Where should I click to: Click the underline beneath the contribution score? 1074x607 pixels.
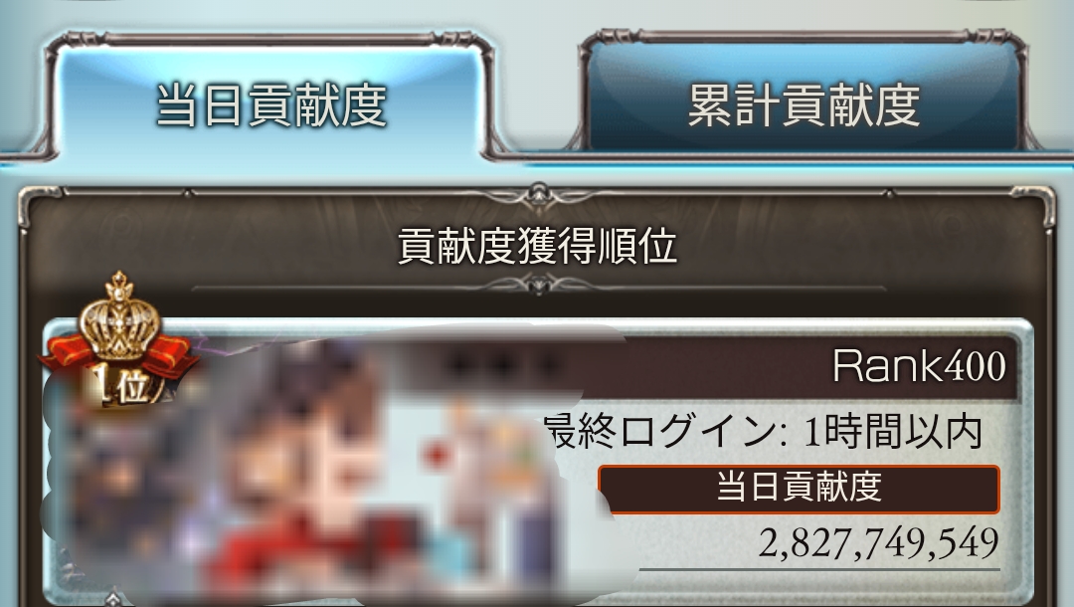819,568
